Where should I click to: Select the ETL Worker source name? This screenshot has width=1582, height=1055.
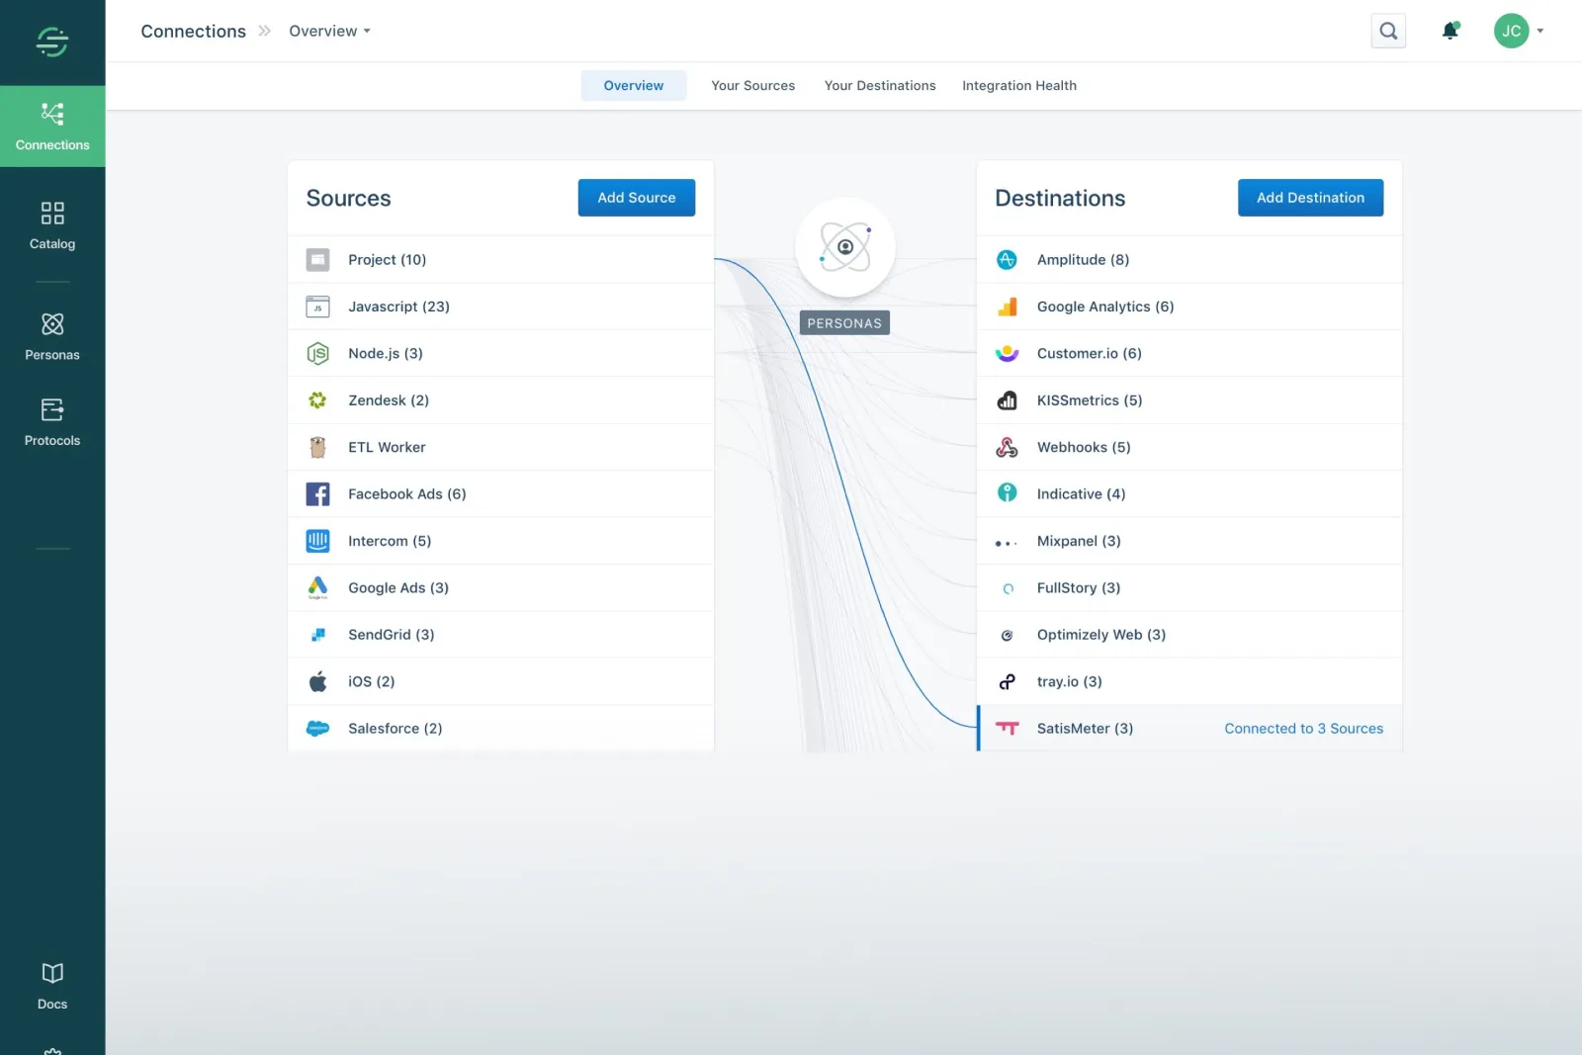tap(387, 447)
